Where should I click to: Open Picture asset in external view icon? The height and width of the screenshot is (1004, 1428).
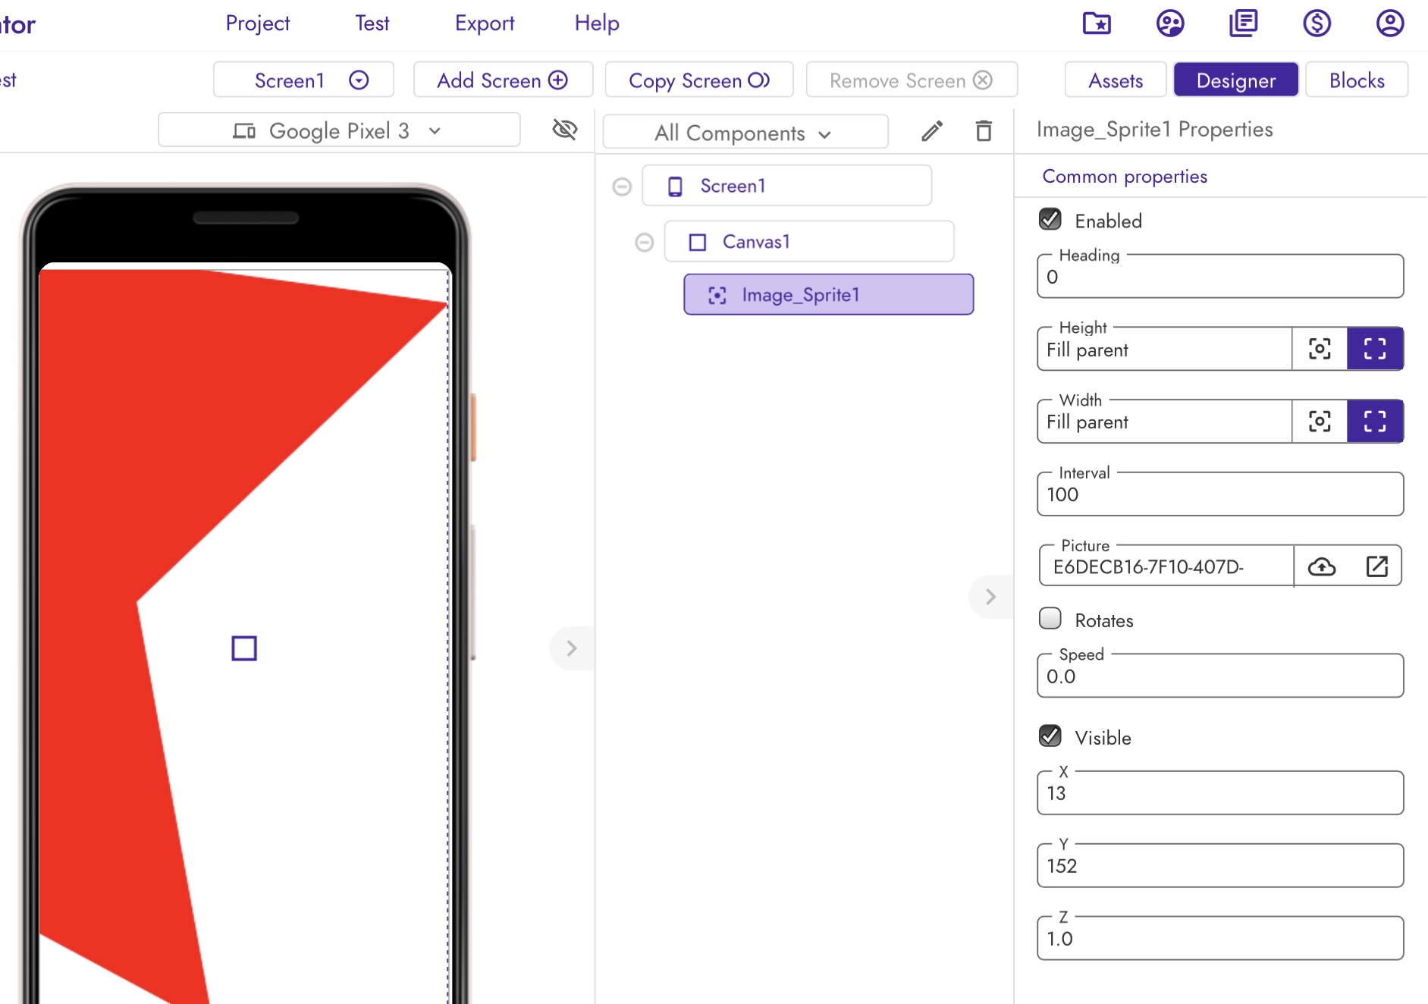click(1377, 566)
